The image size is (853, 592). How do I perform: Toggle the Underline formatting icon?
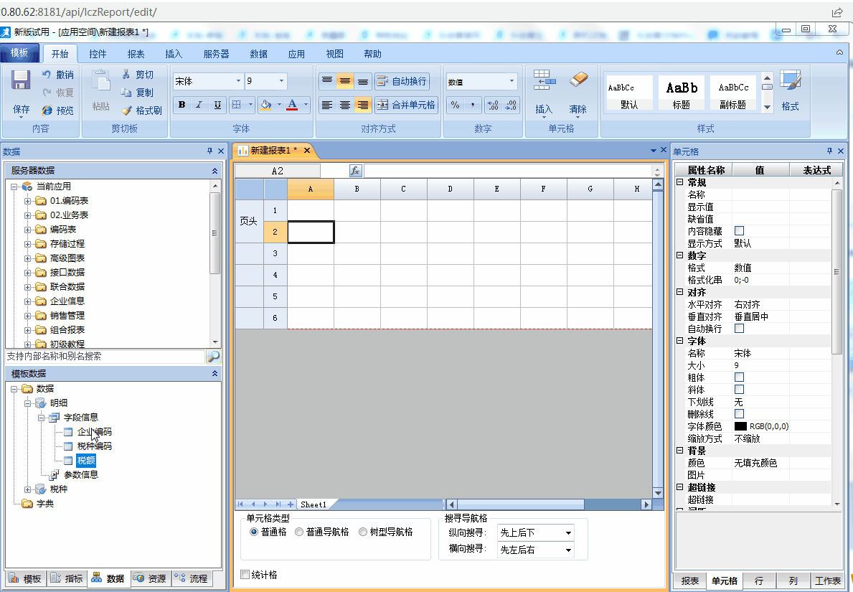pyautogui.click(x=217, y=105)
